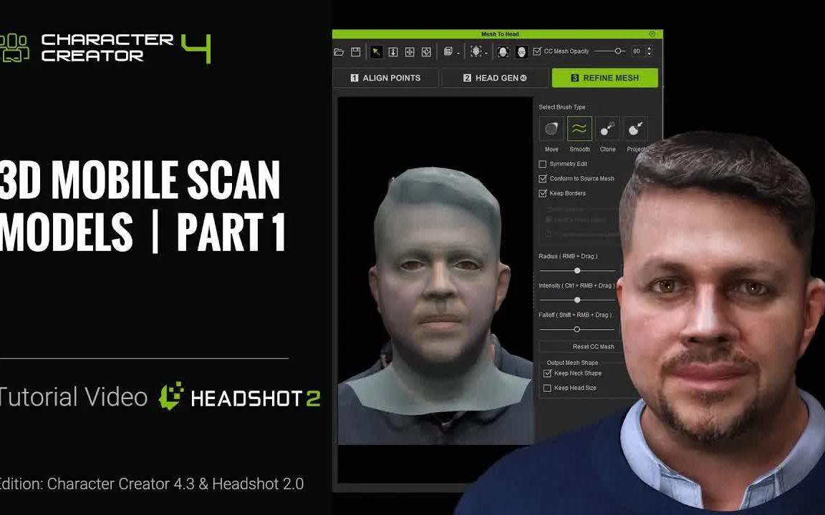Click the Radius slider handle
Image resolution: width=825 pixels, height=515 pixels.
pos(577,270)
